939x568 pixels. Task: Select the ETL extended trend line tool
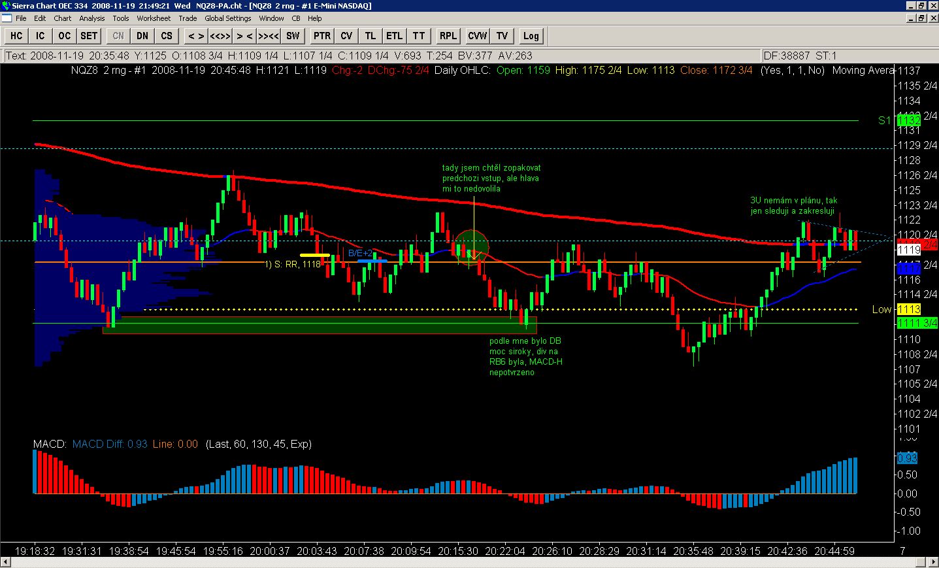[395, 36]
